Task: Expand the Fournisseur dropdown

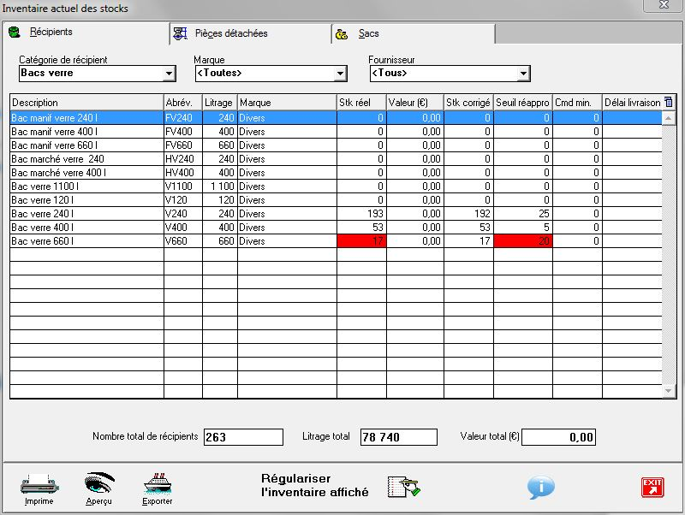Action: [523, 74]
